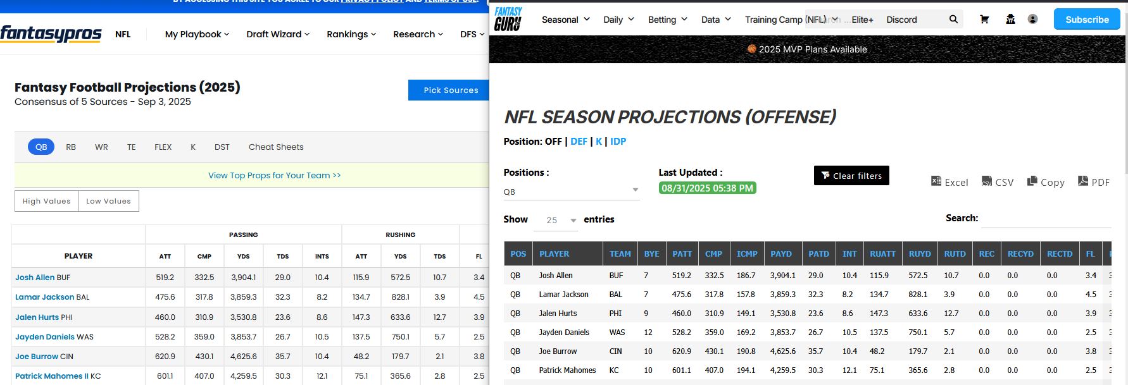The image size is (1128, 385).
Task: Open Patrick Mahomes II link on FantasyPros
Action: pyautogui.click(x=52, y=376)
